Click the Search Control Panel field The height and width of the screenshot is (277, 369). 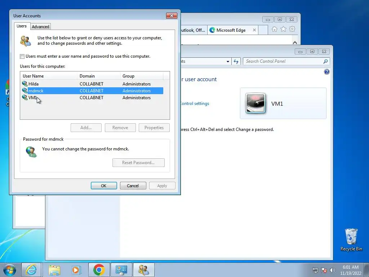coord(284,61)
